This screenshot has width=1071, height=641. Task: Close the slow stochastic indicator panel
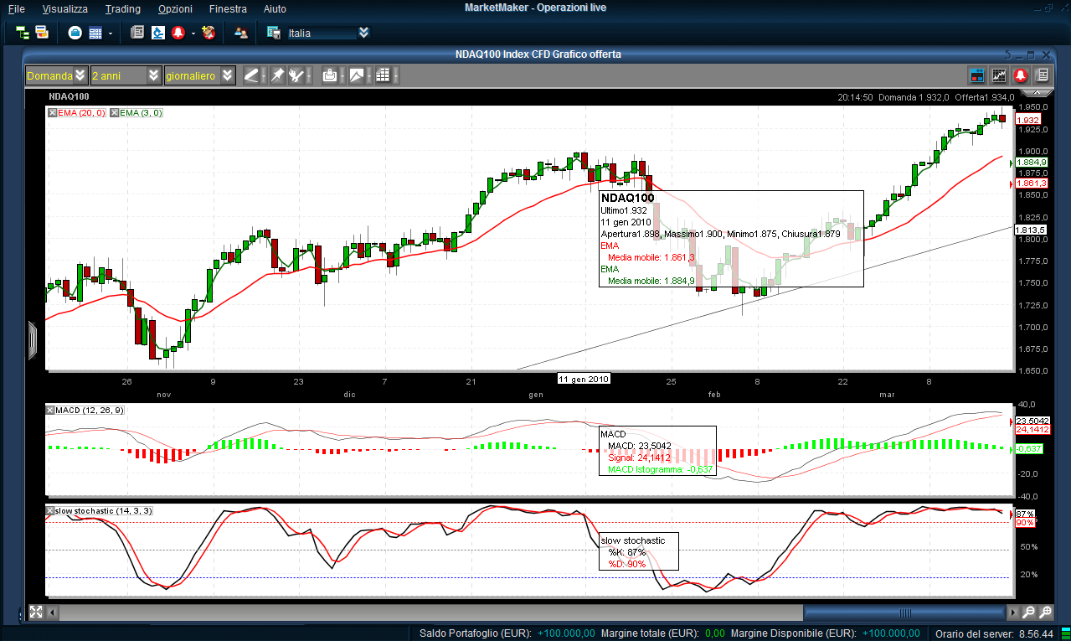pyautogui.click(x=50, y=510)
